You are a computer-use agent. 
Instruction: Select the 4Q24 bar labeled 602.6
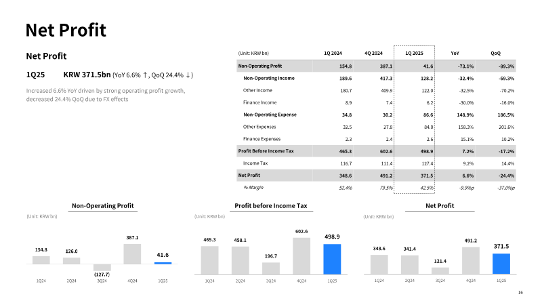click(x=301, y=256)
